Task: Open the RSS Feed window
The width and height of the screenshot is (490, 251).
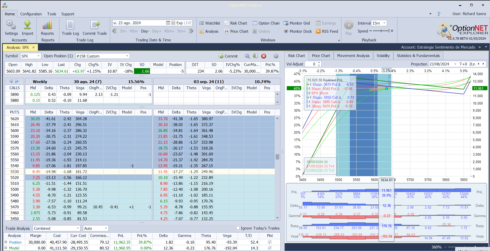Action: pyautogui.click(x=327, y=31)
